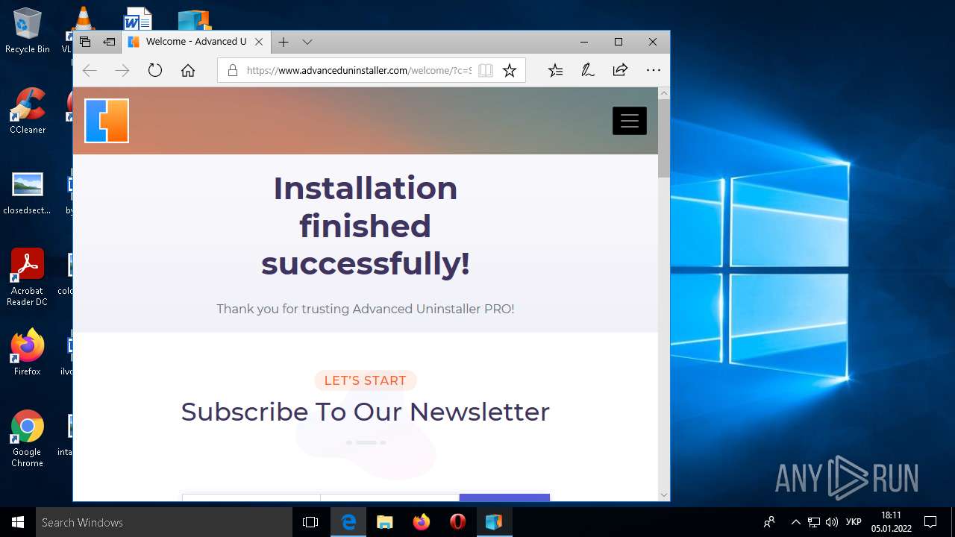Click the LET'S START label
Viewport: 955px width, 537px height.
click(x=366, y=380)
